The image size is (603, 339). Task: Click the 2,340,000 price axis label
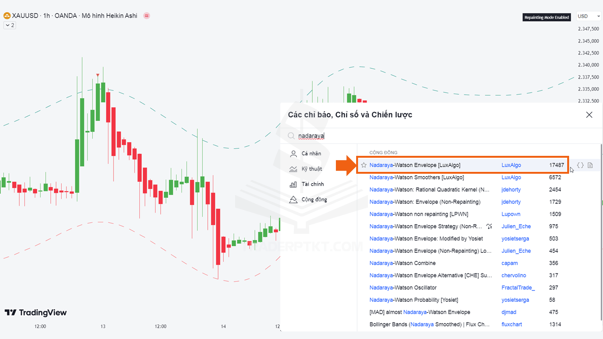tap(589, 65)
